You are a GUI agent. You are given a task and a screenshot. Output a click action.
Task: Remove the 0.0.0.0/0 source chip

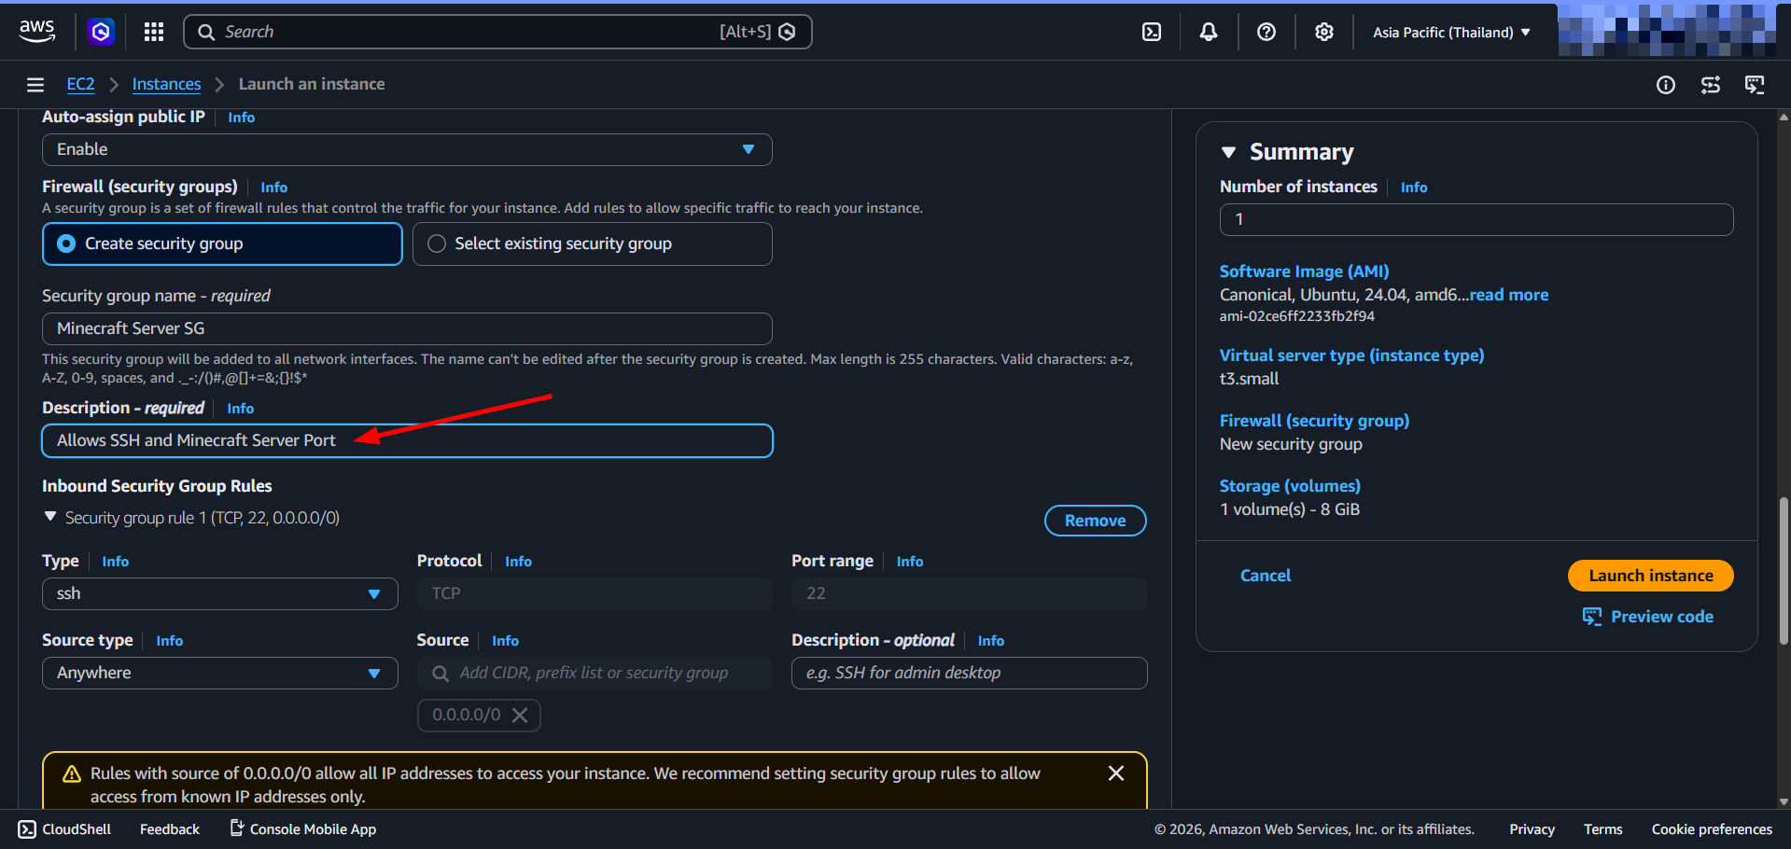[x=520, y=715]
